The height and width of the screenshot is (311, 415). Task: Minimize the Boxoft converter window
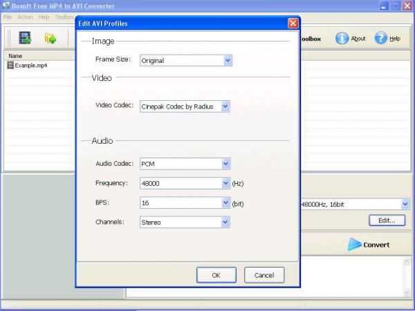[384, 6]
